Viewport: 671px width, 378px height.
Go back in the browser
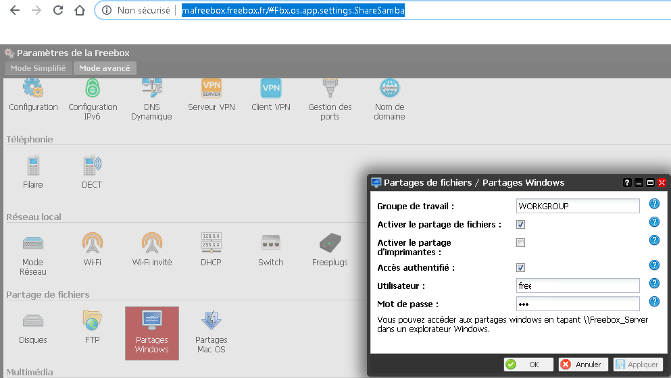click(15, 10)
